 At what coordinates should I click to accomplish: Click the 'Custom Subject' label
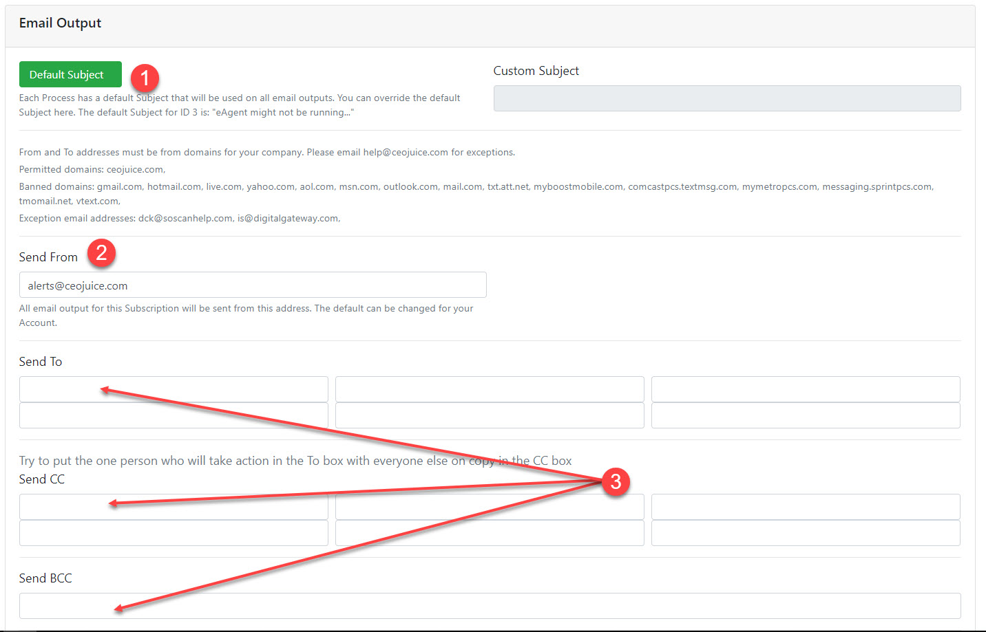coord(536,71)
